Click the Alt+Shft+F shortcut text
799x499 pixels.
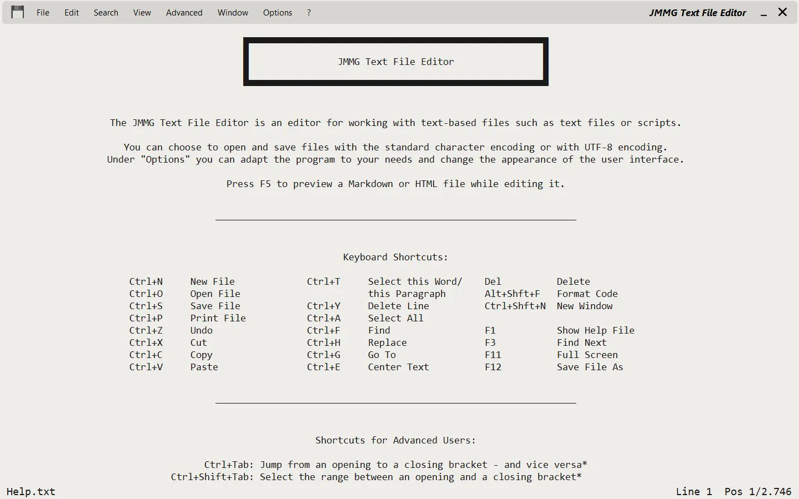512,294
